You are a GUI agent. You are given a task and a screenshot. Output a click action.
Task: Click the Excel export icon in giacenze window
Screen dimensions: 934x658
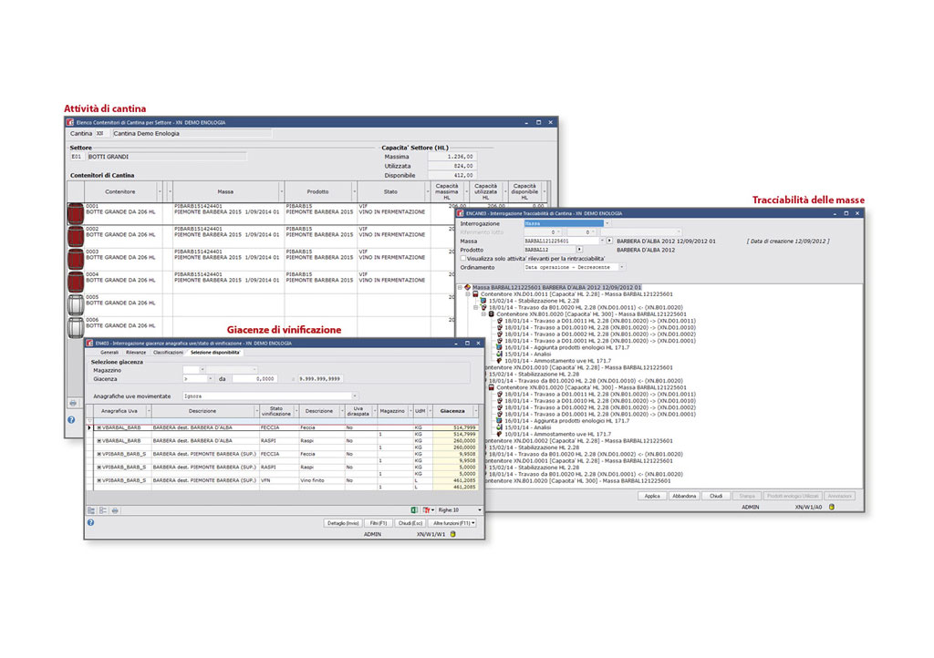[412, 509]
